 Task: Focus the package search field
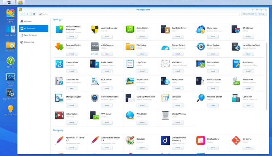pyautogui.click(x=139, y=14)
